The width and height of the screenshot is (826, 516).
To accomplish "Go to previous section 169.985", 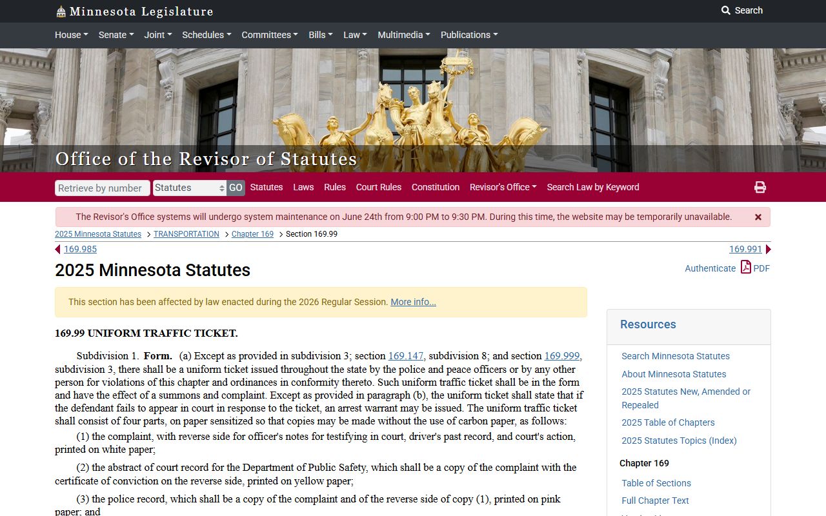I will 80,250.
